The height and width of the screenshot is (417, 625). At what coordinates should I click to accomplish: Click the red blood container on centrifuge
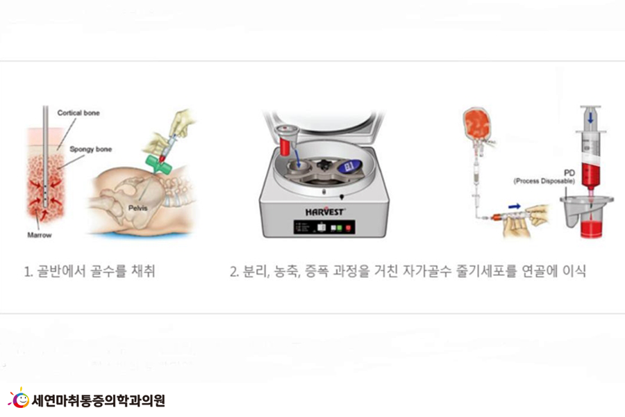(286, 140)
